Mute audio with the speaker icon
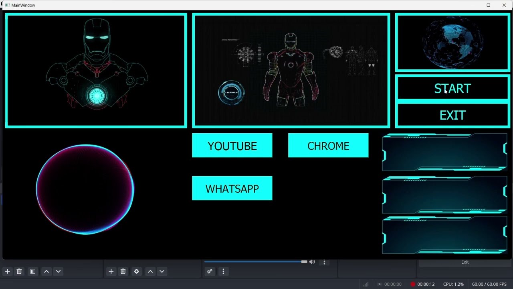The height and width of the screenshot is (289, 513). (312, 262)
